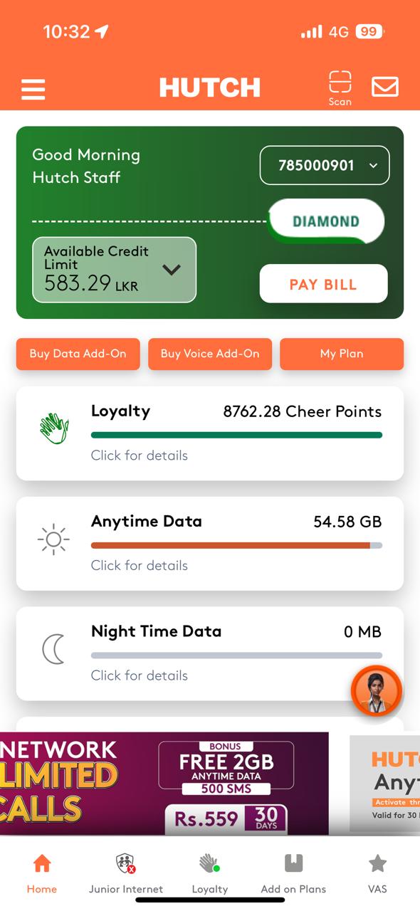The height and width of the screenshot is (911, 420).
Task: Open the chat assistant avatar
Action: click(x=377, y=690)
